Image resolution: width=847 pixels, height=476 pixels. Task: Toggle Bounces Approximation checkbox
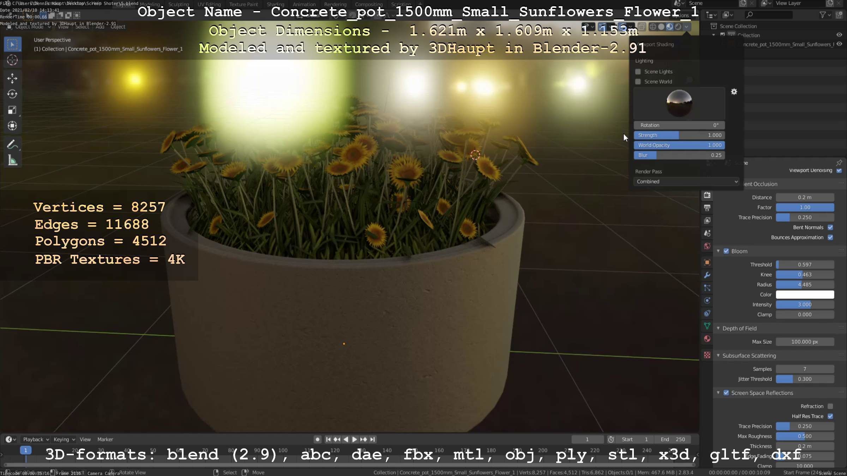(830, 237)
